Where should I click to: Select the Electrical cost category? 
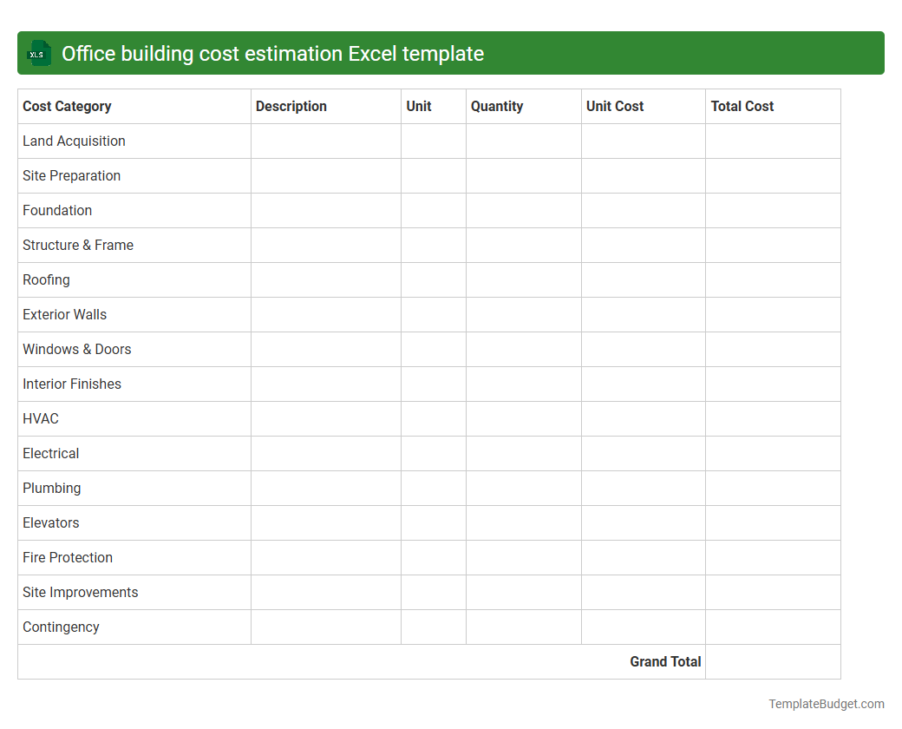click(50, 453)
